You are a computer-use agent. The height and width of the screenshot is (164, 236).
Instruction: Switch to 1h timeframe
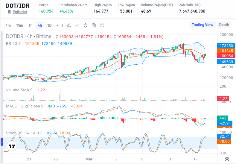(31, 25)
